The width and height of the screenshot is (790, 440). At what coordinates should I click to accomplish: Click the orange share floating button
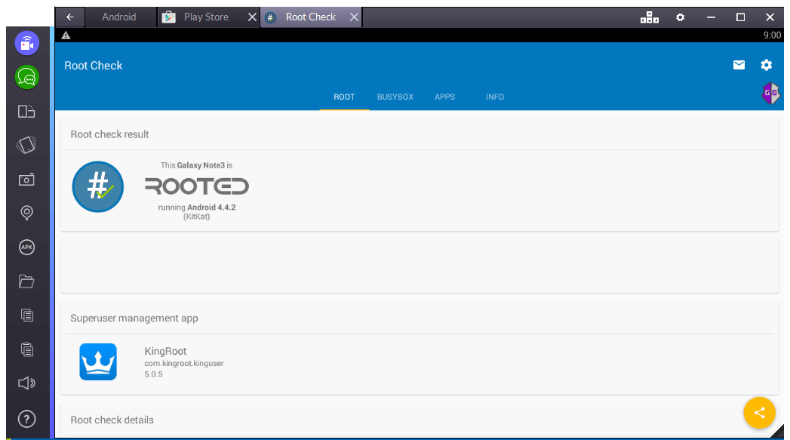click(759, 413)
